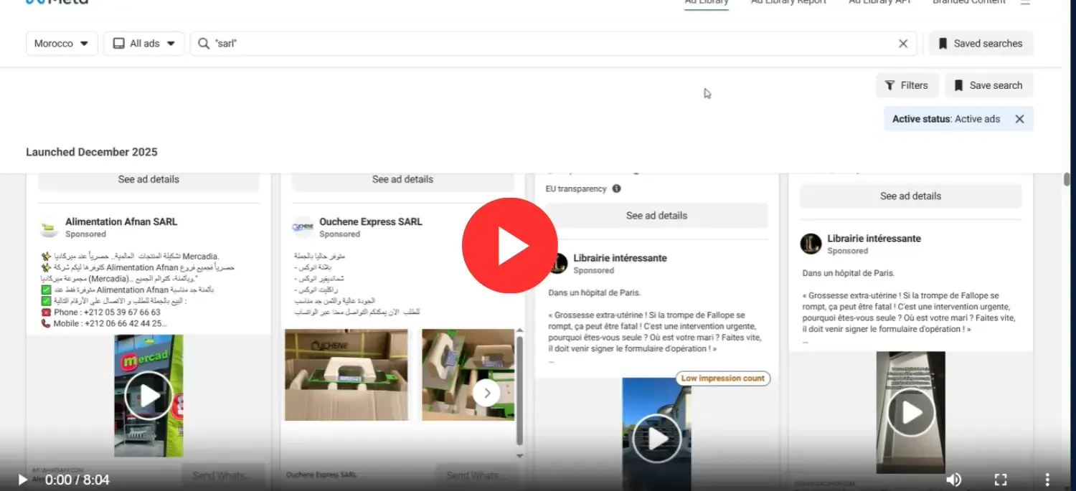Image resolution: width=1076 pixels, height=491 pixels.
Task: Open the Filters button
Action: click(907, 85)
